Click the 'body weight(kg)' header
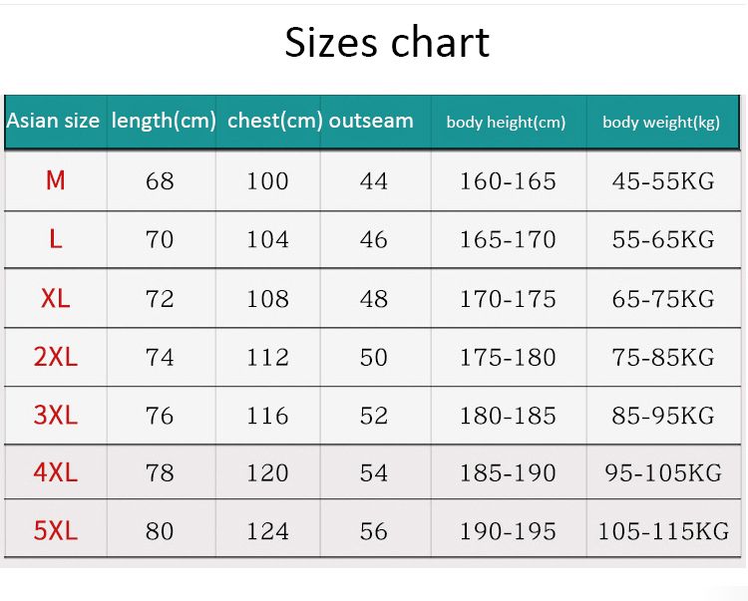 [661, 123]
